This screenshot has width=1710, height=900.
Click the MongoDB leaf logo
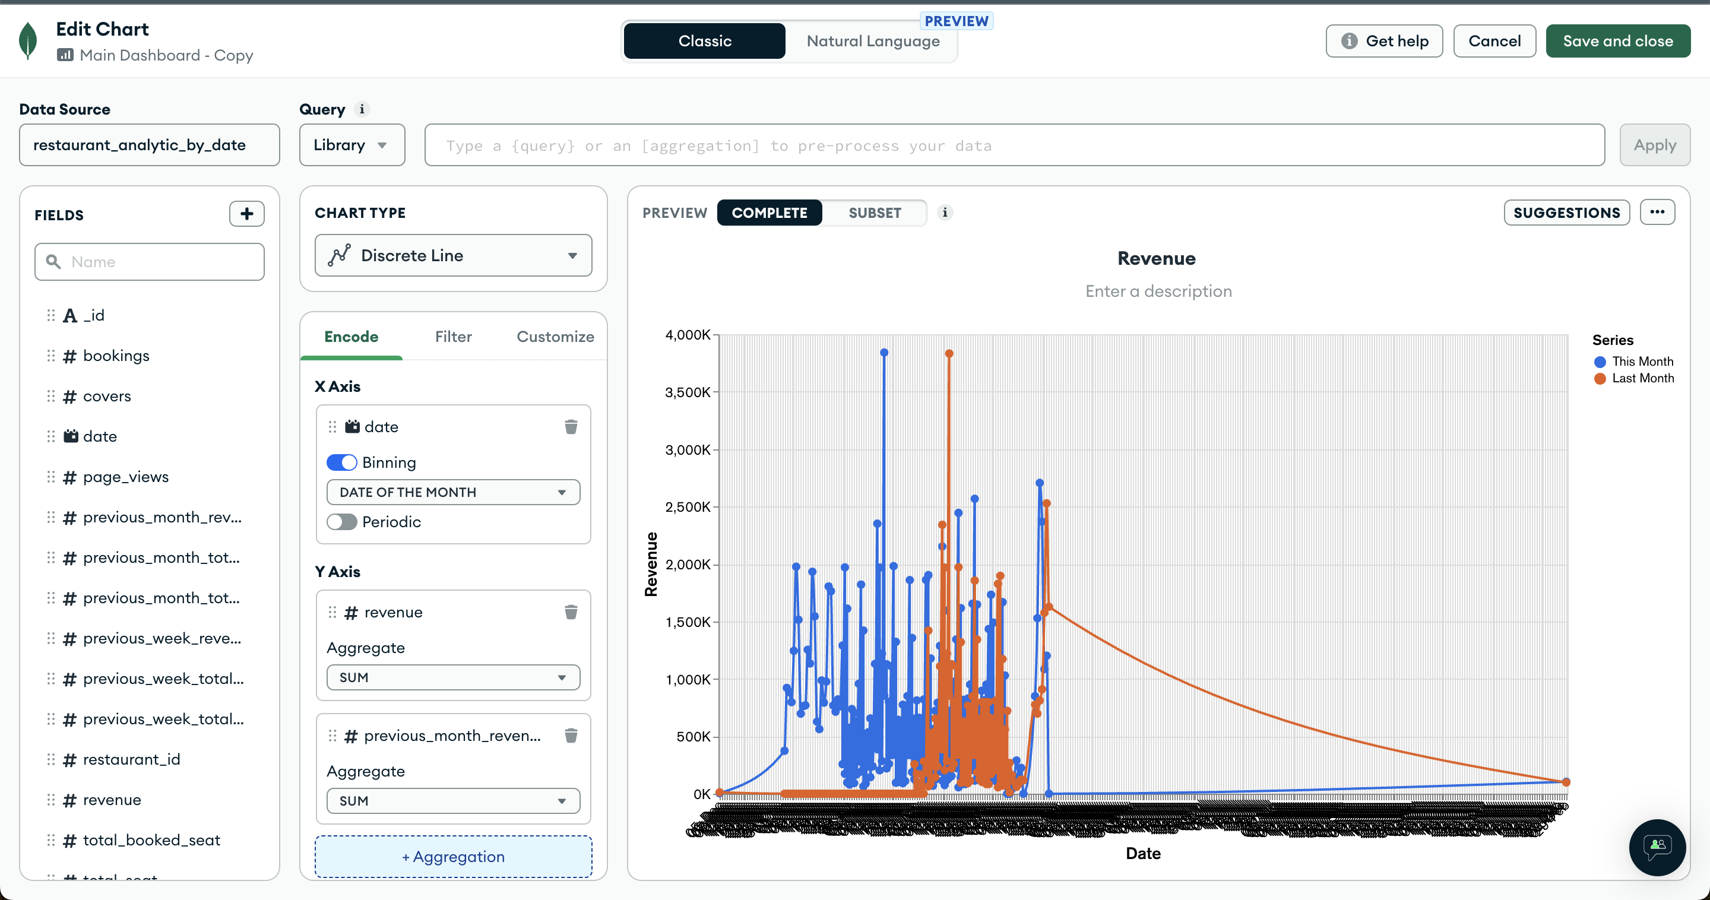[x=28, y=41]
